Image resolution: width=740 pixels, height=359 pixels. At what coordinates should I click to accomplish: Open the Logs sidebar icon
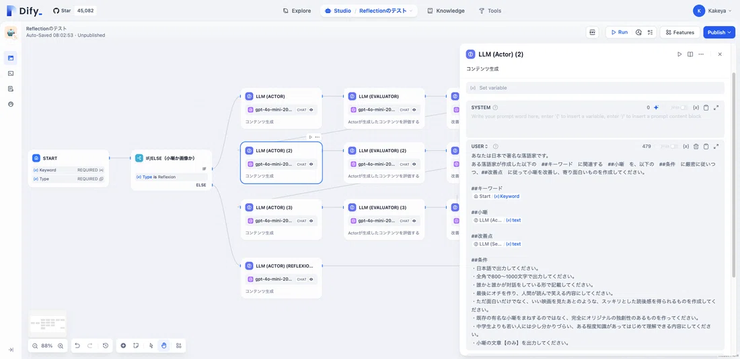point(11,89)
